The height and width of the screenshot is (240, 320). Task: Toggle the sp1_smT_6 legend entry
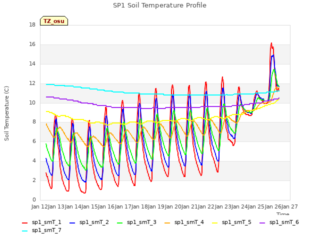pyautogui.click(x=279, y=222)
